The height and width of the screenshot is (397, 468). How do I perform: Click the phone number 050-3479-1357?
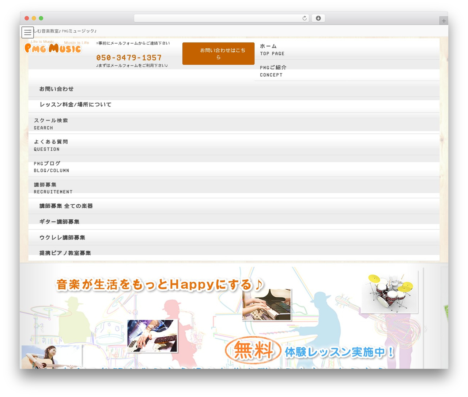(x=129, y=57)
